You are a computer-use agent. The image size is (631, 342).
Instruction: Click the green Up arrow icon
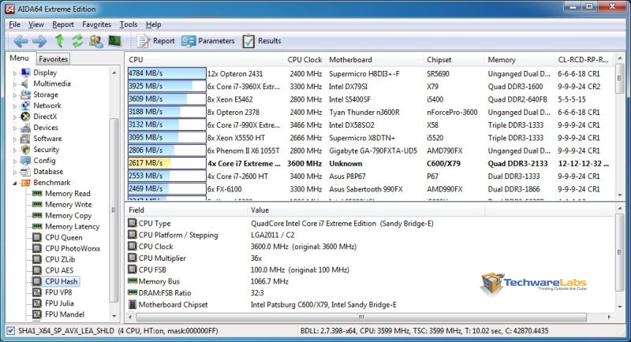click(60, 41)
